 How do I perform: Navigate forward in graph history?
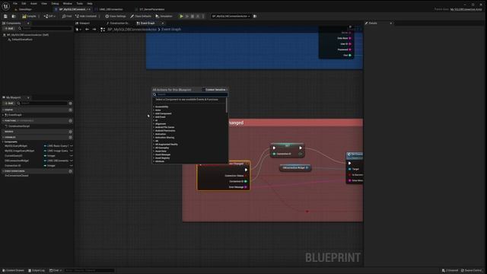pos(94,29)
